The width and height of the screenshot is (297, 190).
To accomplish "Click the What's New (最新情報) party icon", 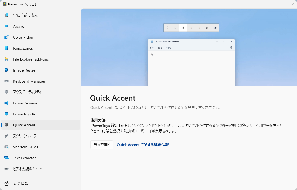I will pyautogui.click(x=7, y=183).
